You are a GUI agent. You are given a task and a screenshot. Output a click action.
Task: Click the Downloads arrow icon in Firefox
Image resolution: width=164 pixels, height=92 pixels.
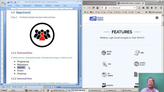[x=139, y=8]
